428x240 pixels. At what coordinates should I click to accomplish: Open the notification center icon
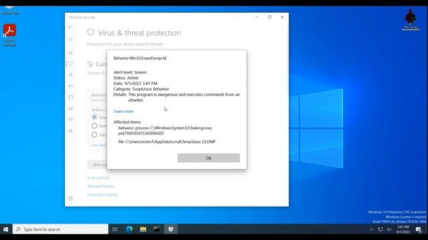point(419,229)
